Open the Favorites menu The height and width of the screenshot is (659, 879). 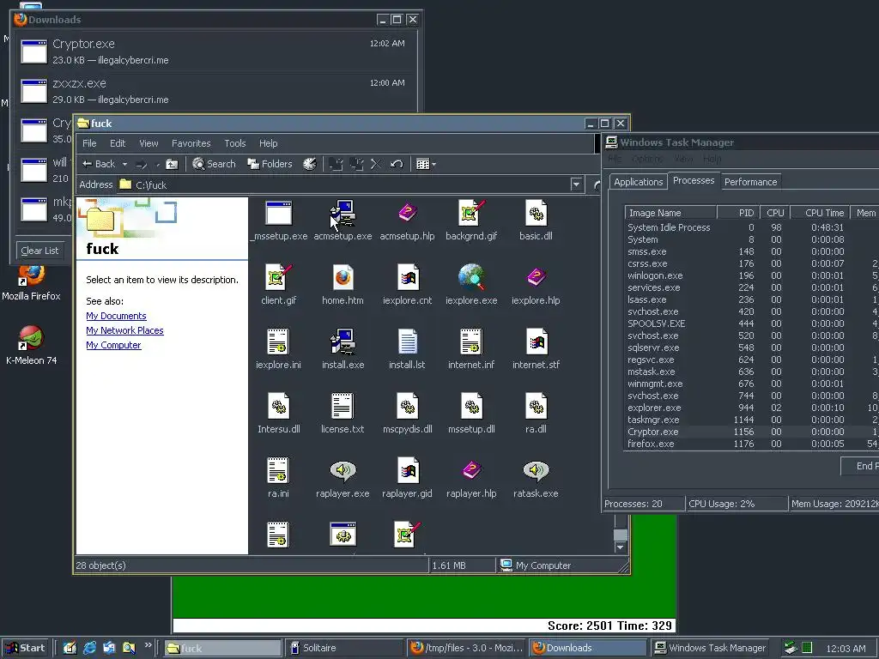tap(191, 143)
